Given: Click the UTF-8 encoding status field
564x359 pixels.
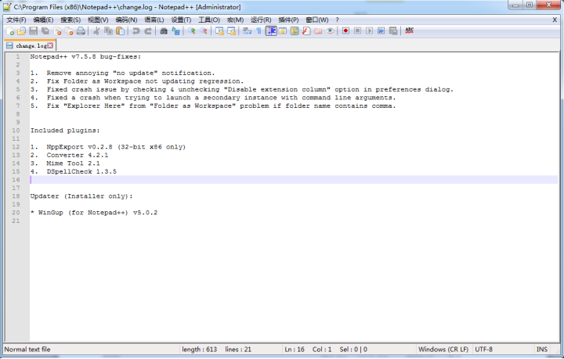Looking at the screenshot, I should 484,350.
